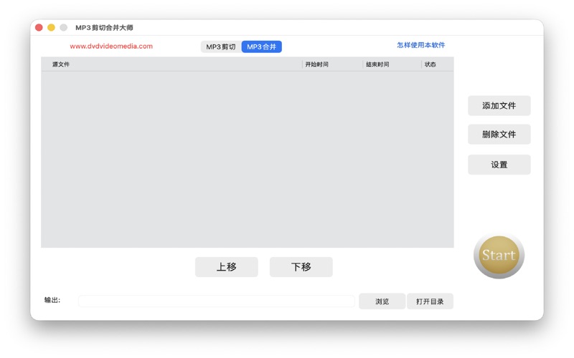The image size is (574, 358).
Task: Move the item up with 上移
Action: (x=227, y=267)
